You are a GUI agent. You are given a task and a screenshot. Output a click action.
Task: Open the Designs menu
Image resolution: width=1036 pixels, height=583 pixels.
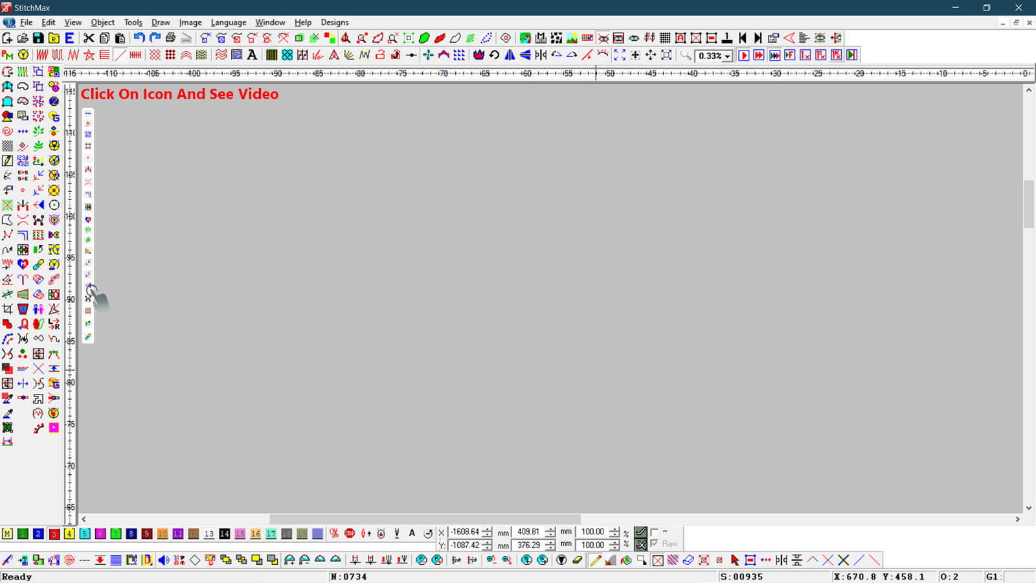click(335, 22)
